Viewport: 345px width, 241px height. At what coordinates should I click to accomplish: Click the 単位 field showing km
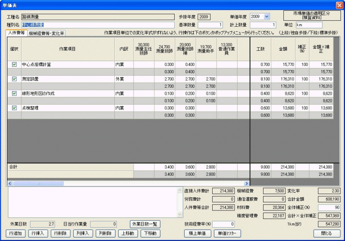pyautogui.click(x=309, y=25)
